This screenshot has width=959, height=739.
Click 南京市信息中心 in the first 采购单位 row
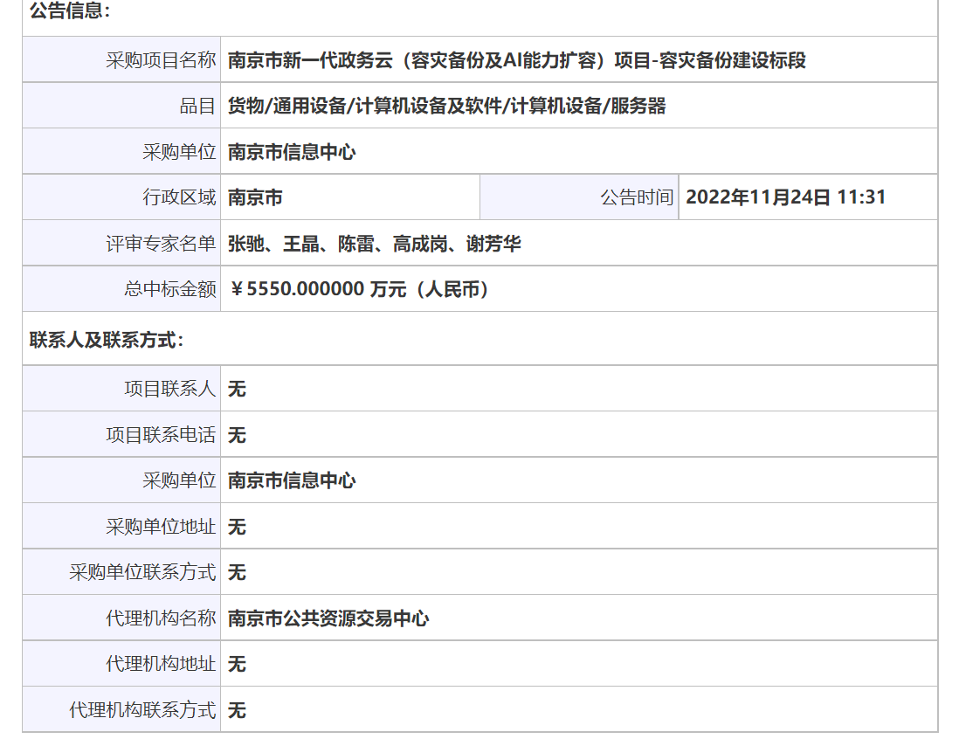coord(292,152)
